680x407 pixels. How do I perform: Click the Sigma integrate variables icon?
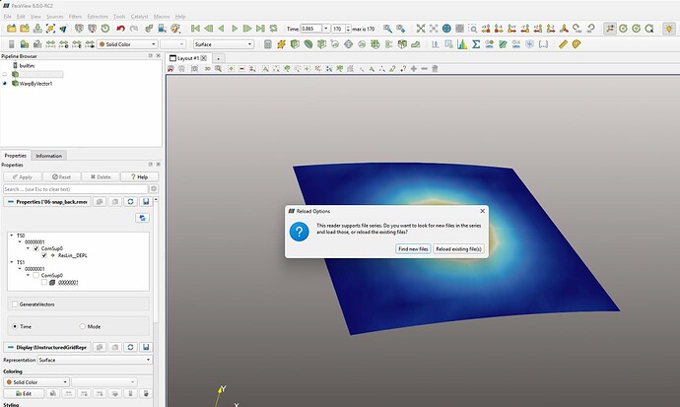click(x=476, y=44)
